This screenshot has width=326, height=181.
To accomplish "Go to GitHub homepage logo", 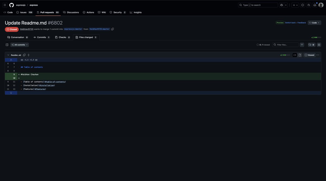I will (11, 5).
